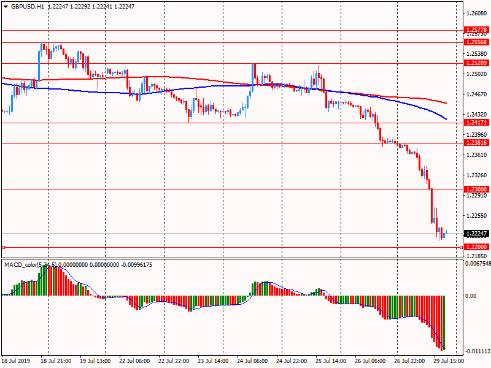The height and width of the screenshot is (368, 491).
Task: Click the 1.23260 price scale value
Action: [477, 175]
